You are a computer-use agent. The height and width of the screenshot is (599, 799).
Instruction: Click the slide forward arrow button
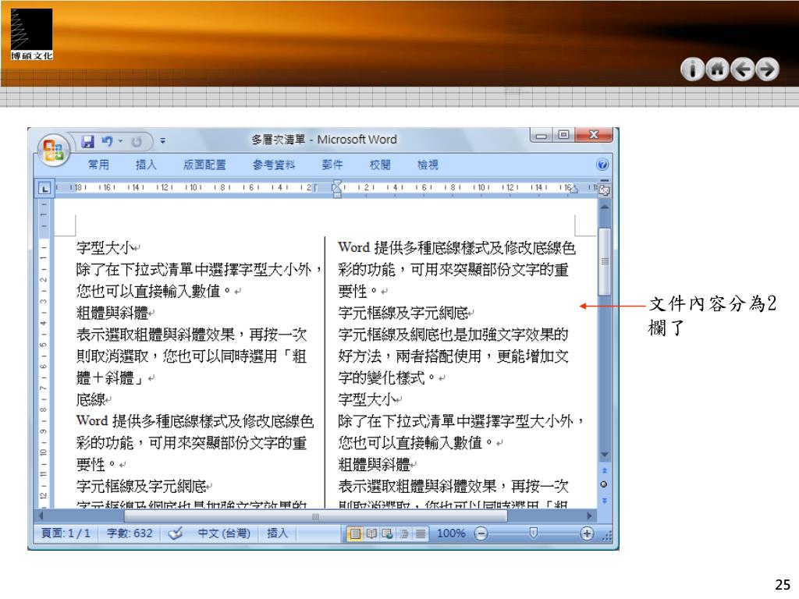pos(768,69)
